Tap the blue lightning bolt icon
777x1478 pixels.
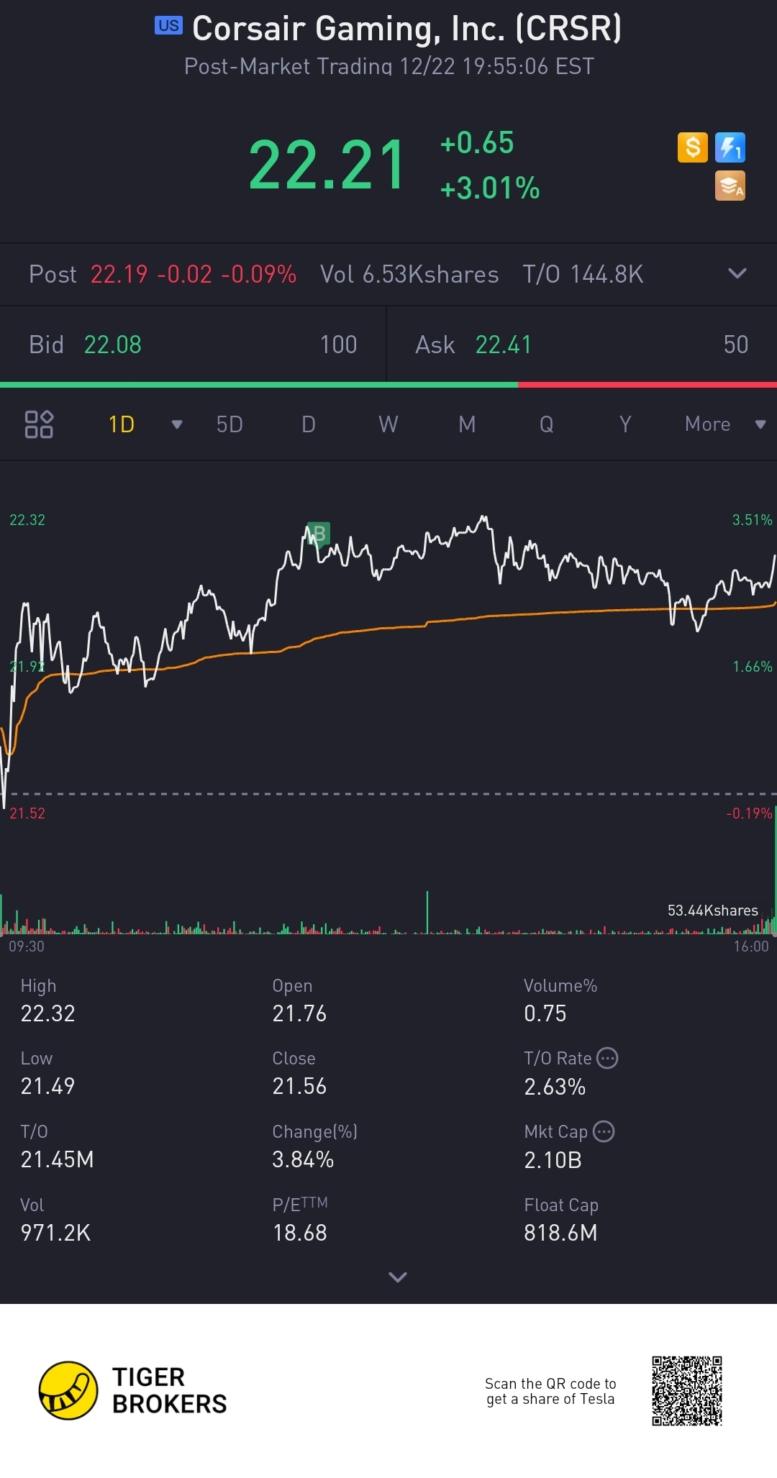[730, 147]
